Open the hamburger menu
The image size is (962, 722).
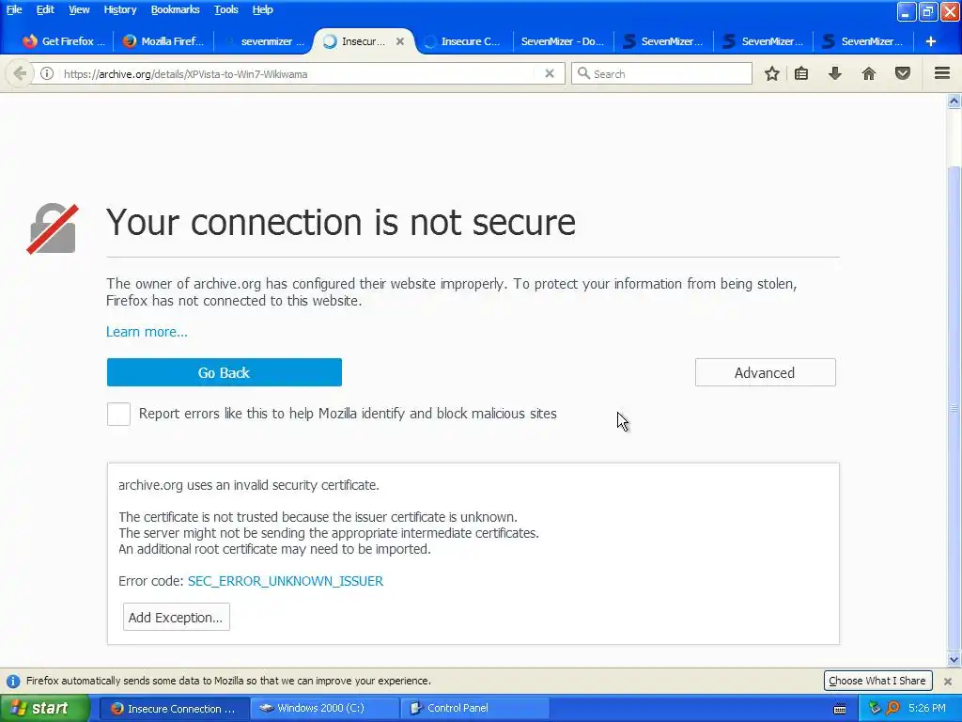pyautogui.click(x=942, y=73)
